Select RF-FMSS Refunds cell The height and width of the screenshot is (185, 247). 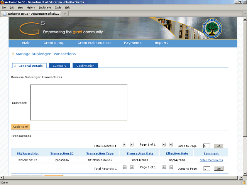[100, 160]
